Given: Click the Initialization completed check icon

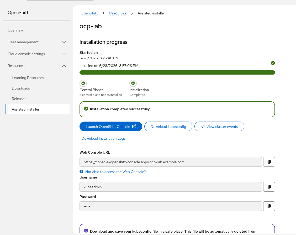Looking at the screenshot, I should tap(133, 83).
